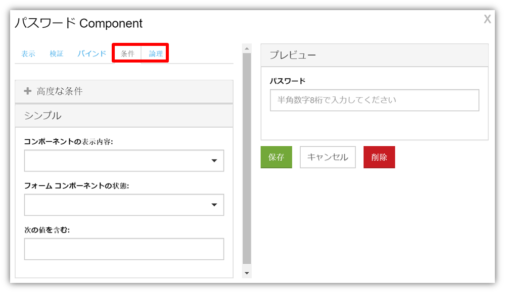Switch to the 表示 tab
Image resolution: width=505 pixels, height=293 pixels.
click(28, 53)
